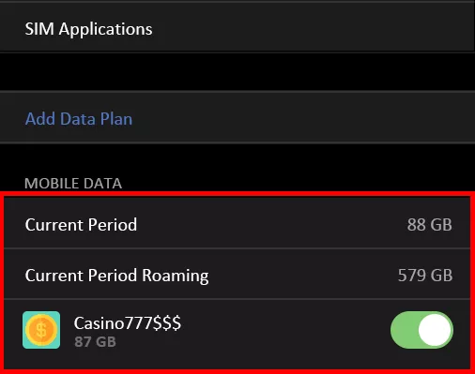The image size is (475, 374).
Task: Click the dollar sign on the coin icon
Action: (x=41, y=330)
